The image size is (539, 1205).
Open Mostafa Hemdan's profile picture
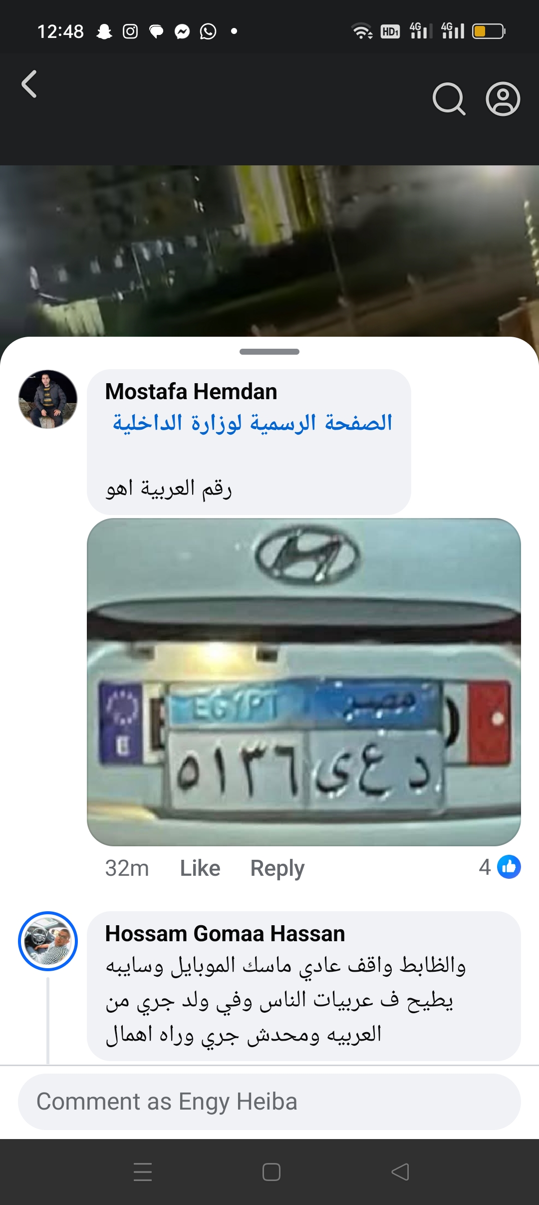[x=48, y=399]
